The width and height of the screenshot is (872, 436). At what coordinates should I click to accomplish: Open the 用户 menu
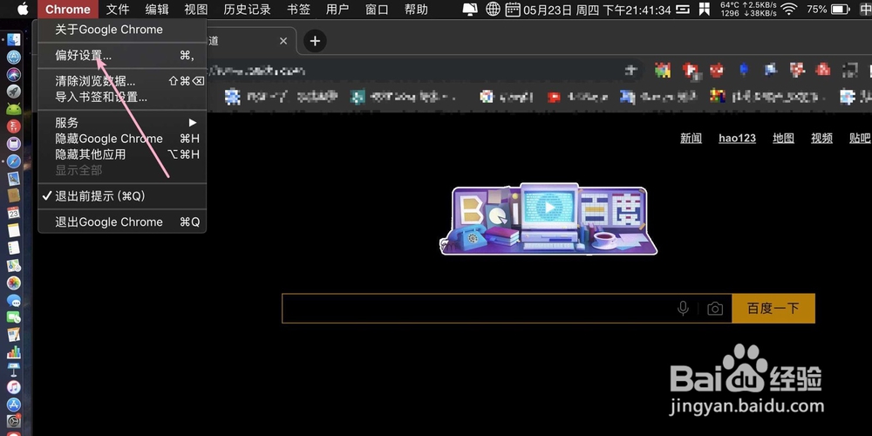point(337,9)
